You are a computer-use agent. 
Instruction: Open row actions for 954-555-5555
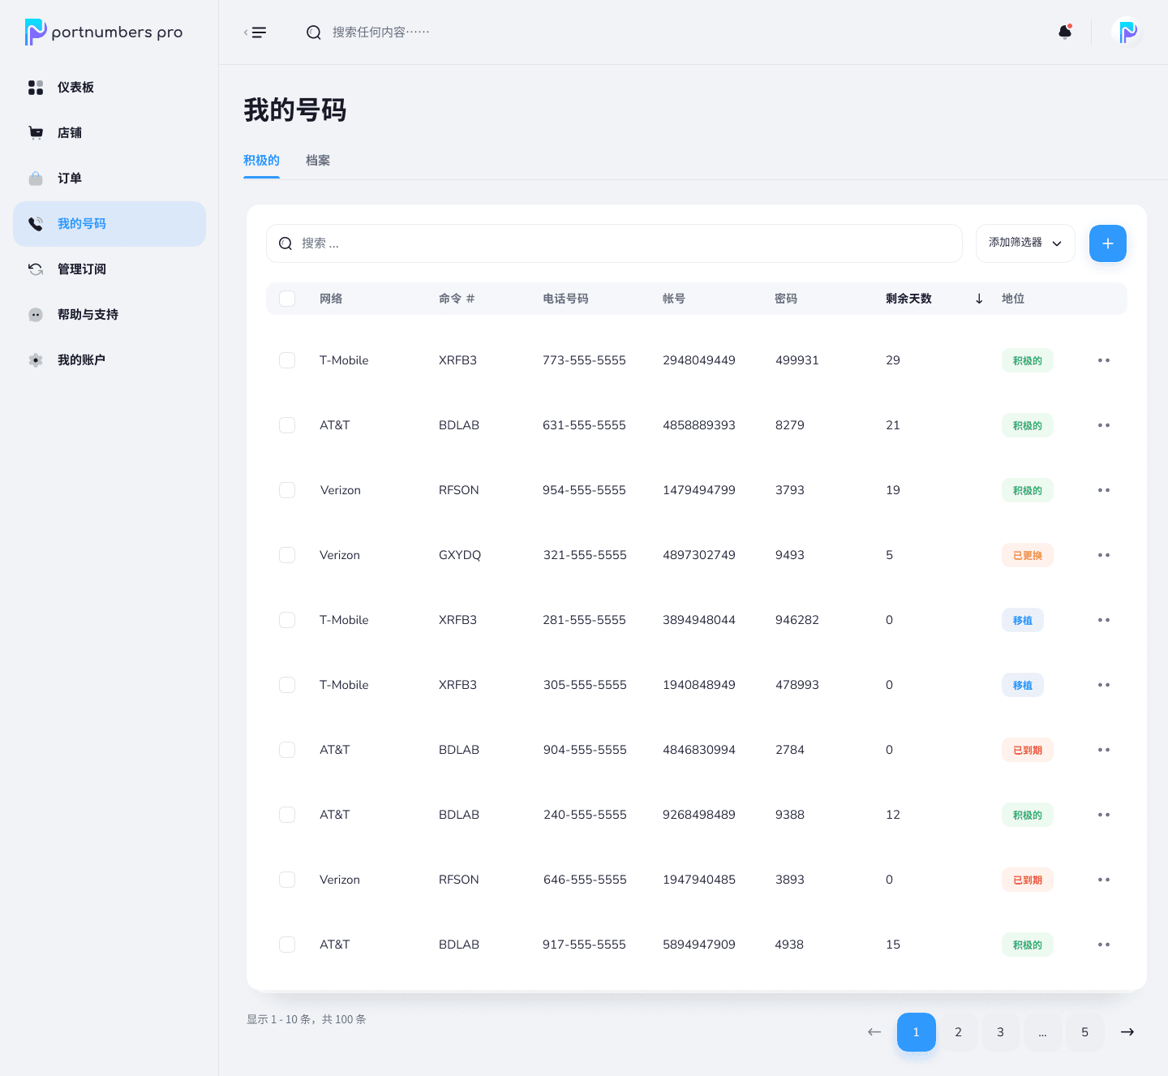1104,490
